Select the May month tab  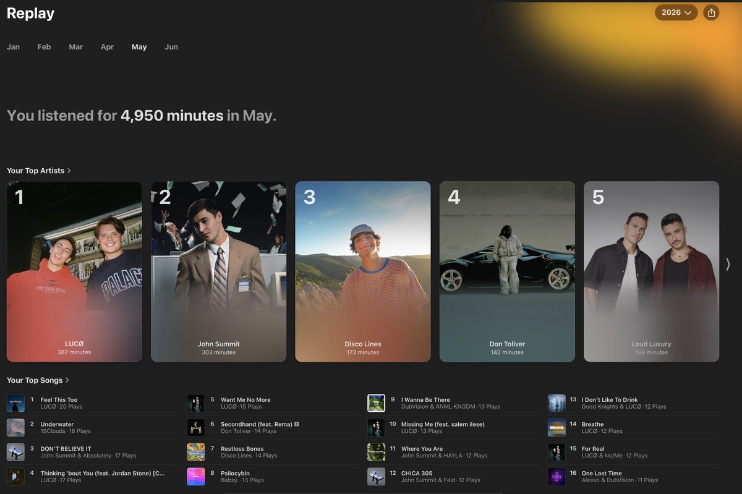click(139, 47)
